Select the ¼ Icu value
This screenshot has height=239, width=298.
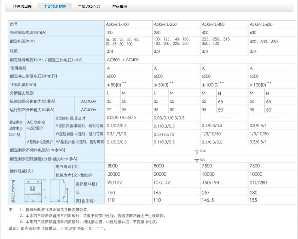(x=200, y=159)
